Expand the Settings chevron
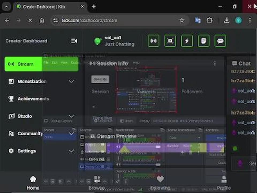This screenshot has width=257, height=193. (71, 151)
